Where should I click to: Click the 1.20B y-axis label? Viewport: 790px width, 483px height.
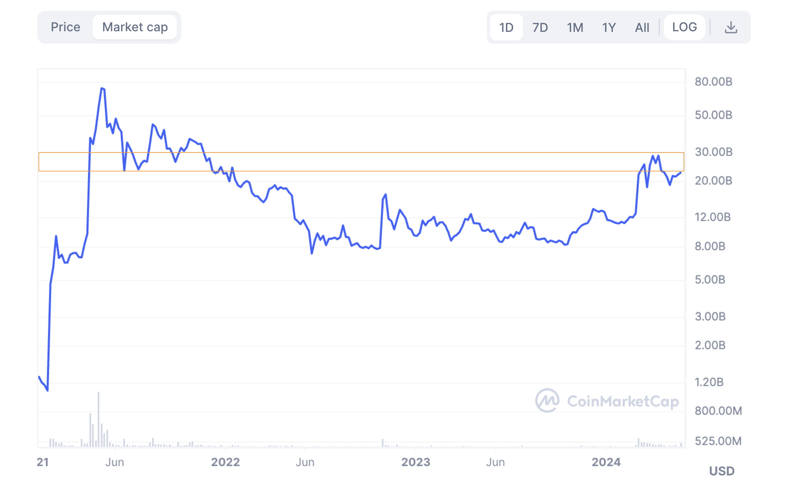click(709, 382)
